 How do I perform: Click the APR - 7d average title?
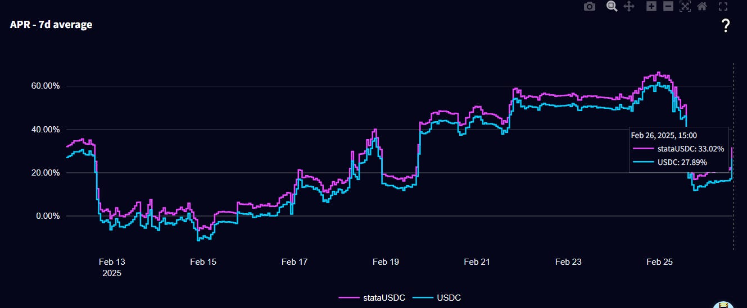51,25
